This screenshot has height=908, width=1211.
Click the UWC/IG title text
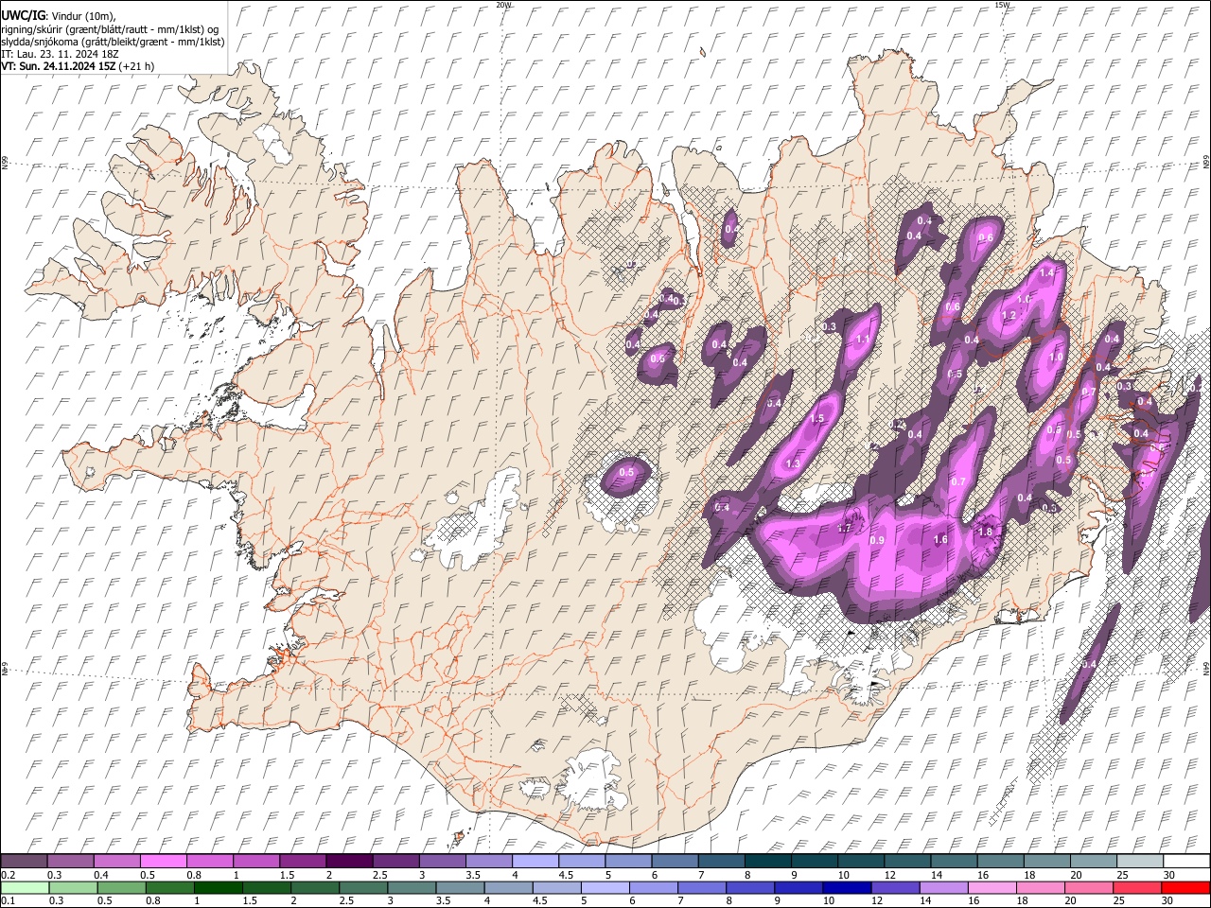[x=23, y=15]
